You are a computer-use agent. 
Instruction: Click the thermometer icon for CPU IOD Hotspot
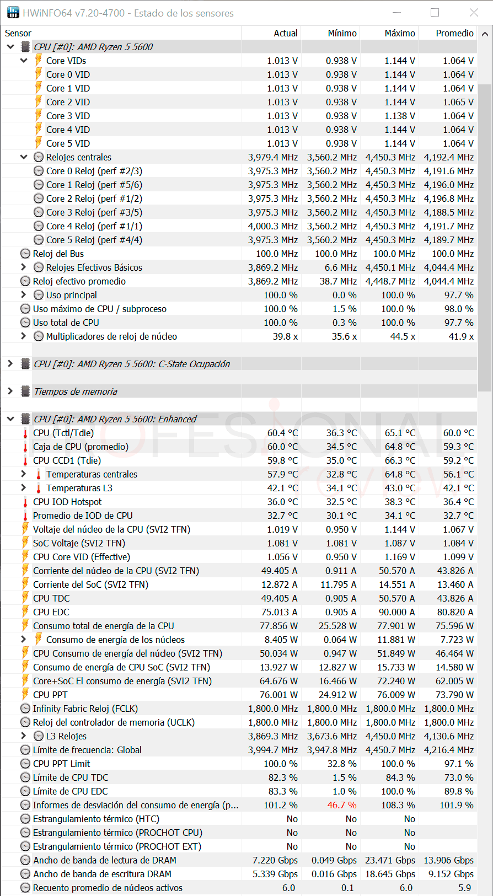(x=25, y=502)
